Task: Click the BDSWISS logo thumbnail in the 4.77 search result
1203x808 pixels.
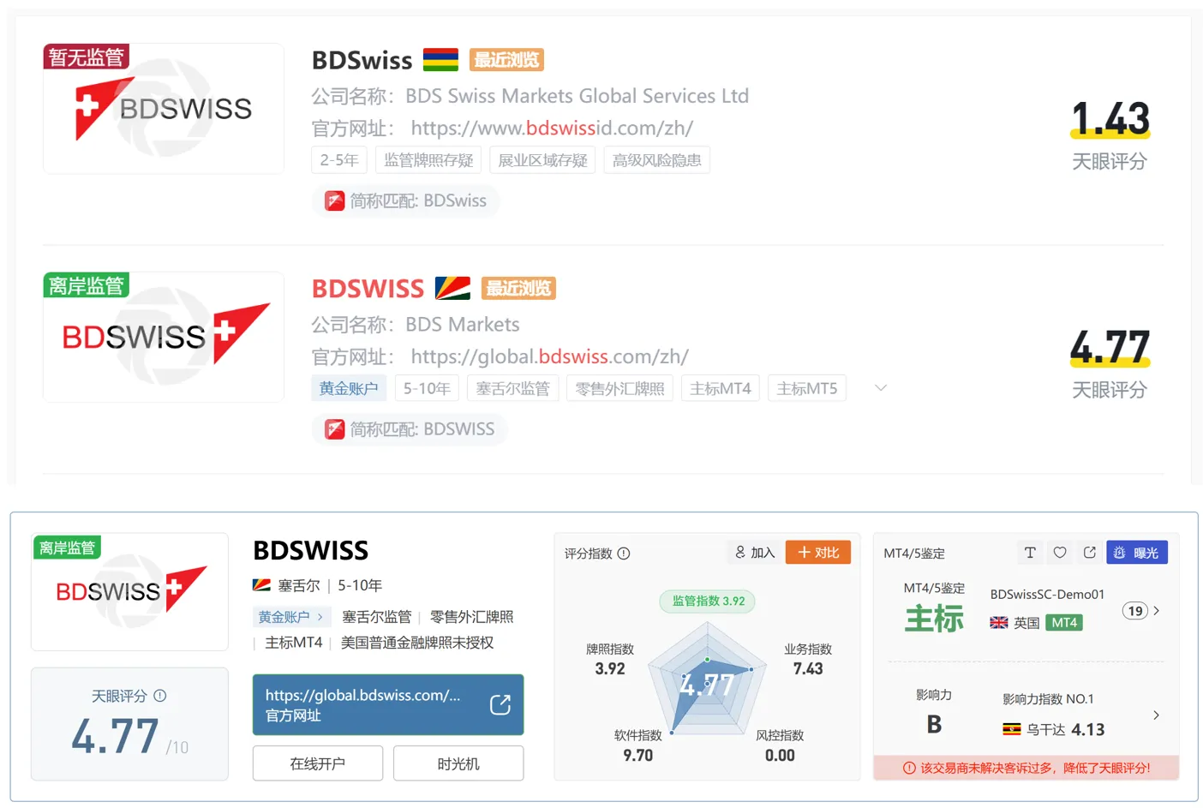Action: click(164, 337)
